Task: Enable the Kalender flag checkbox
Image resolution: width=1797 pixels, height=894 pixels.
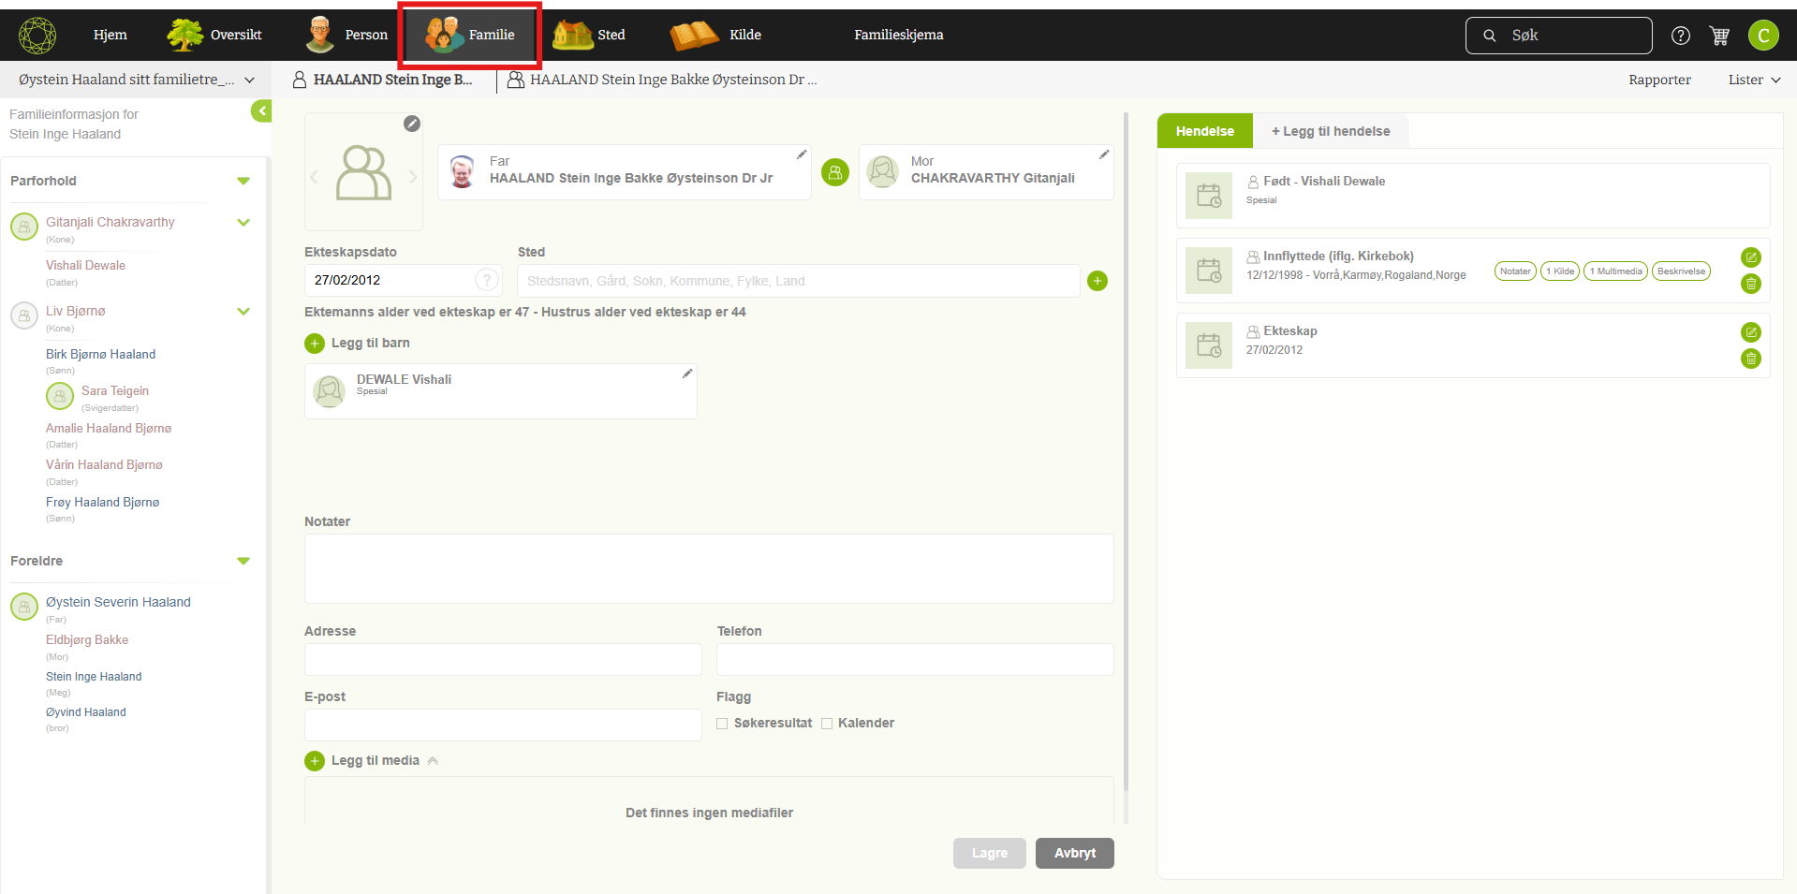Action: pos(827,724)
